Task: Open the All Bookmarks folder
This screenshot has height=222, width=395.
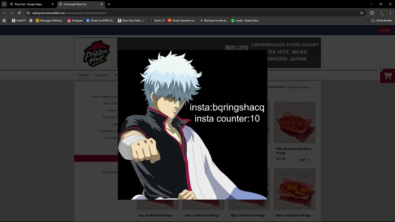Action: point(382,21)
